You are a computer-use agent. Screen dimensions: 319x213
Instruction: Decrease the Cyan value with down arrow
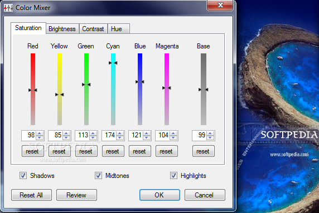[x=120, y=138]
